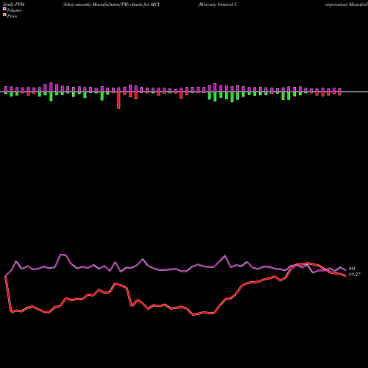Click the 'Volume' legend label

[x=14, y=10]
